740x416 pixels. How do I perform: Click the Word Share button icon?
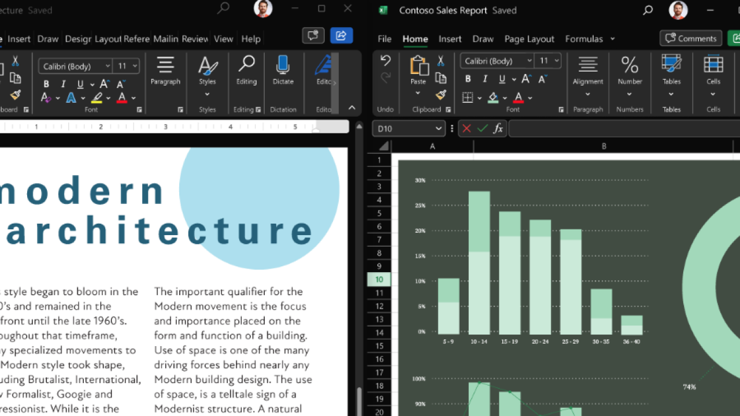(x=341, y=36)
